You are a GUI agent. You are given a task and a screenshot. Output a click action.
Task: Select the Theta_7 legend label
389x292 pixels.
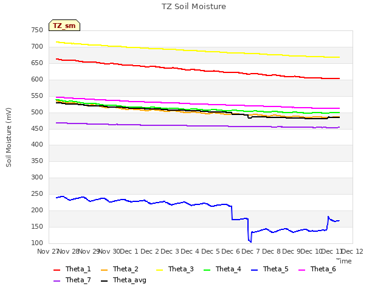pos(78,280)
